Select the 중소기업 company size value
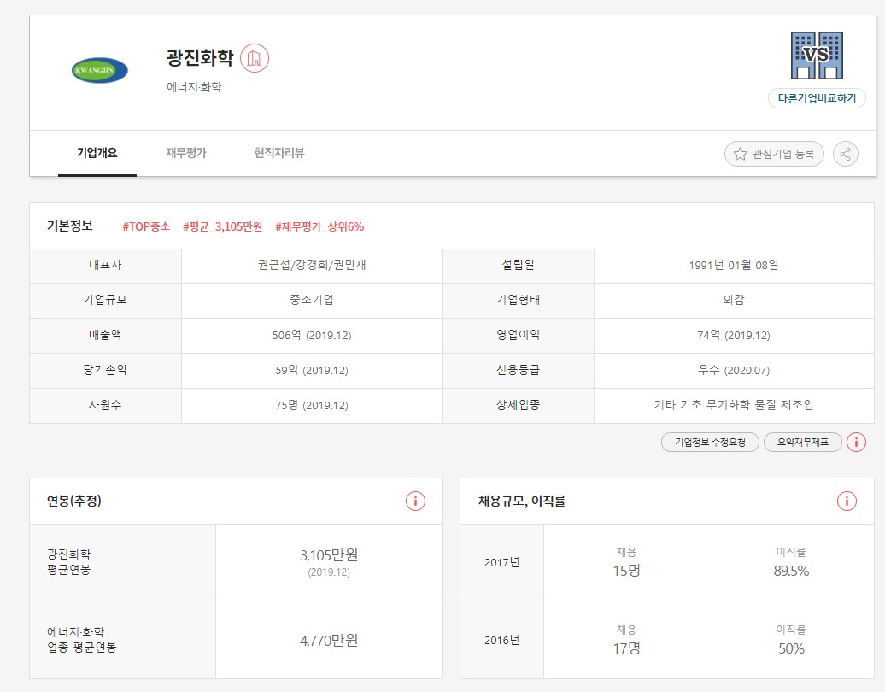The width and height of the screenshot is (885, 692). coord(312,300)
